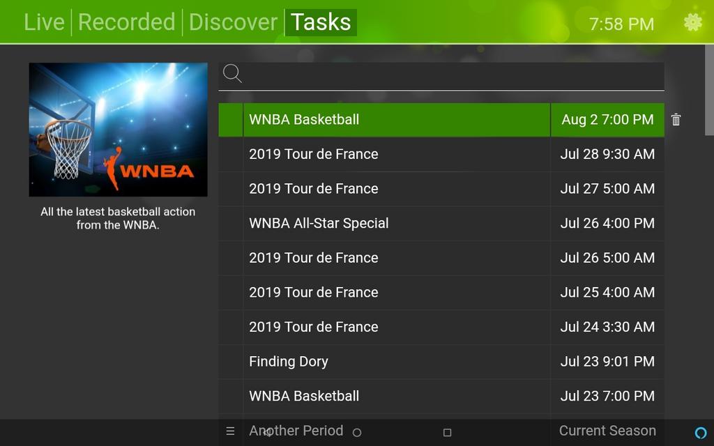Click the Jul 28 9:30 AM time cell

click(x=607, y=154)
